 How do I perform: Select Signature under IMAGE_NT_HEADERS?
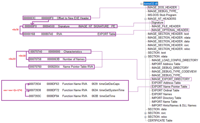(157, 23)
